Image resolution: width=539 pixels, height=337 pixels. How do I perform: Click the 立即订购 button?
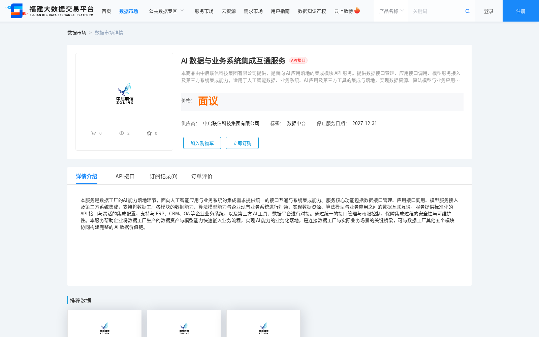point(242,143)
